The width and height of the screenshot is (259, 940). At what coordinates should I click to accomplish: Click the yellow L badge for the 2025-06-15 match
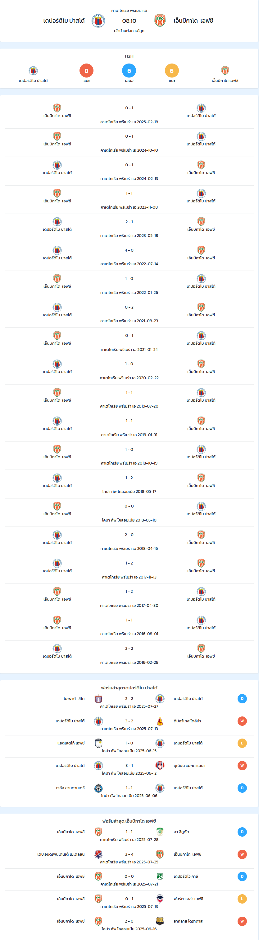[242, 743]
